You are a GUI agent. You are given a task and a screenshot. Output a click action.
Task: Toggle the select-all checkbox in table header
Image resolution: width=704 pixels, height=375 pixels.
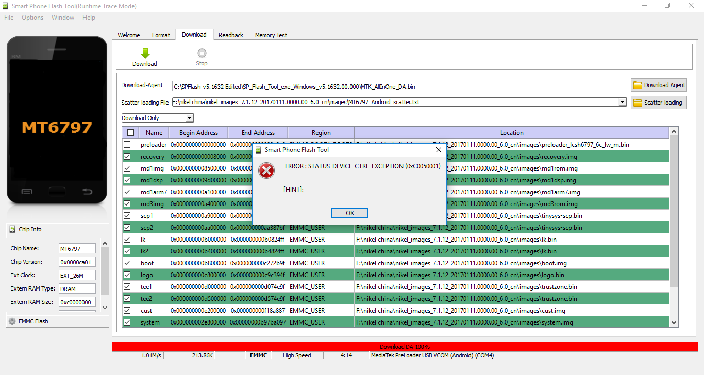pyautogui.click(x=130, y=133)
